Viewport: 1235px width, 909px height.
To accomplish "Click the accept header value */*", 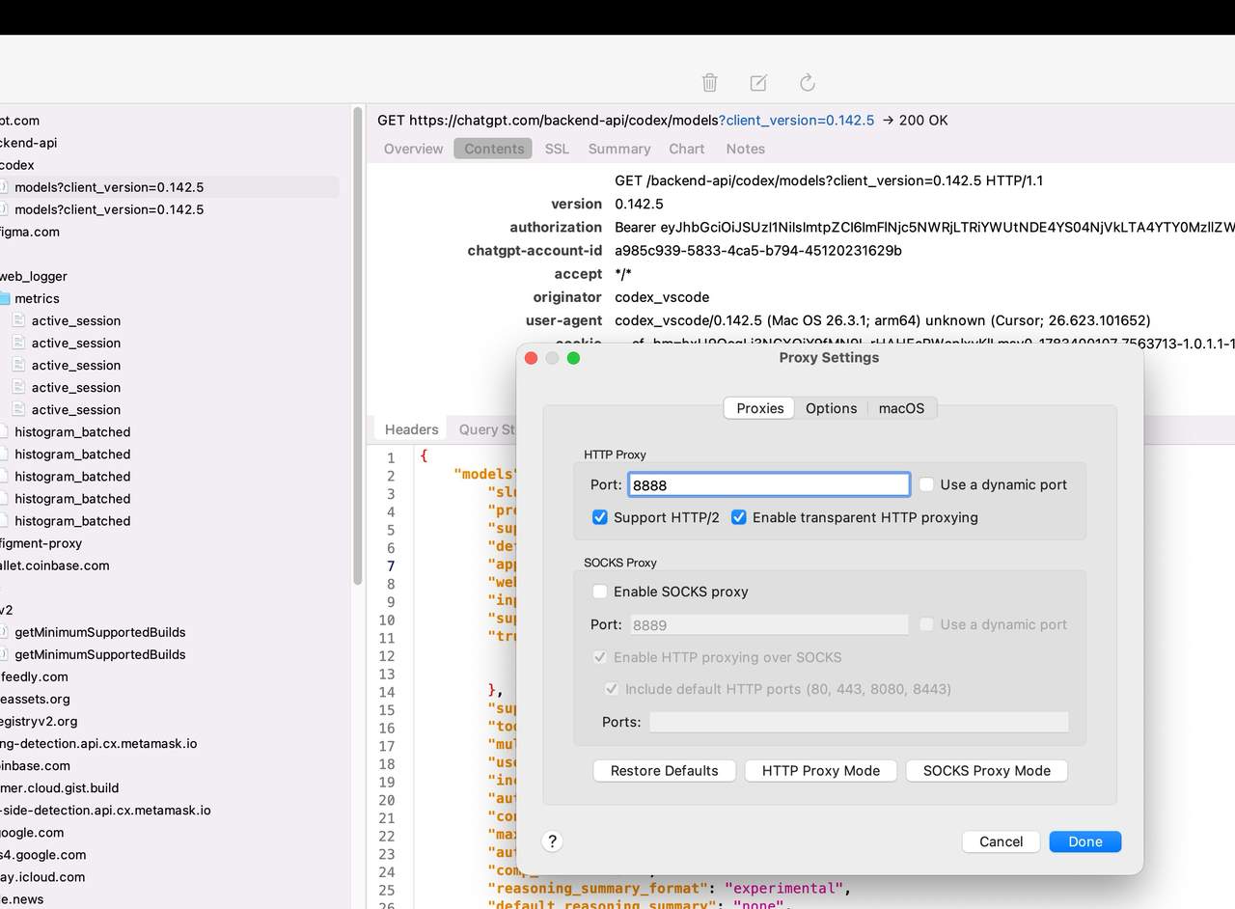I will point(625,274).
